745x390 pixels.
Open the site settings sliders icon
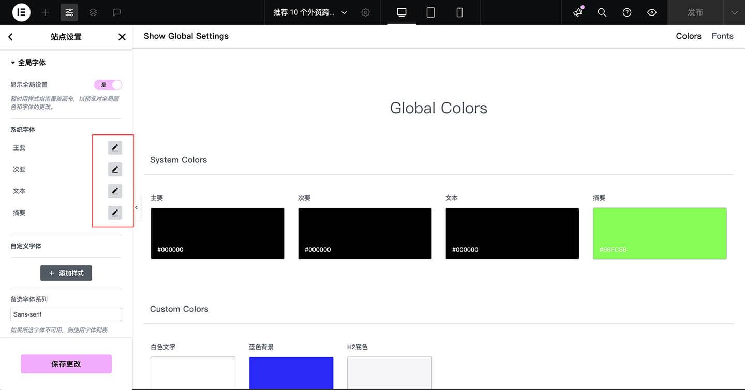(69, 12)
